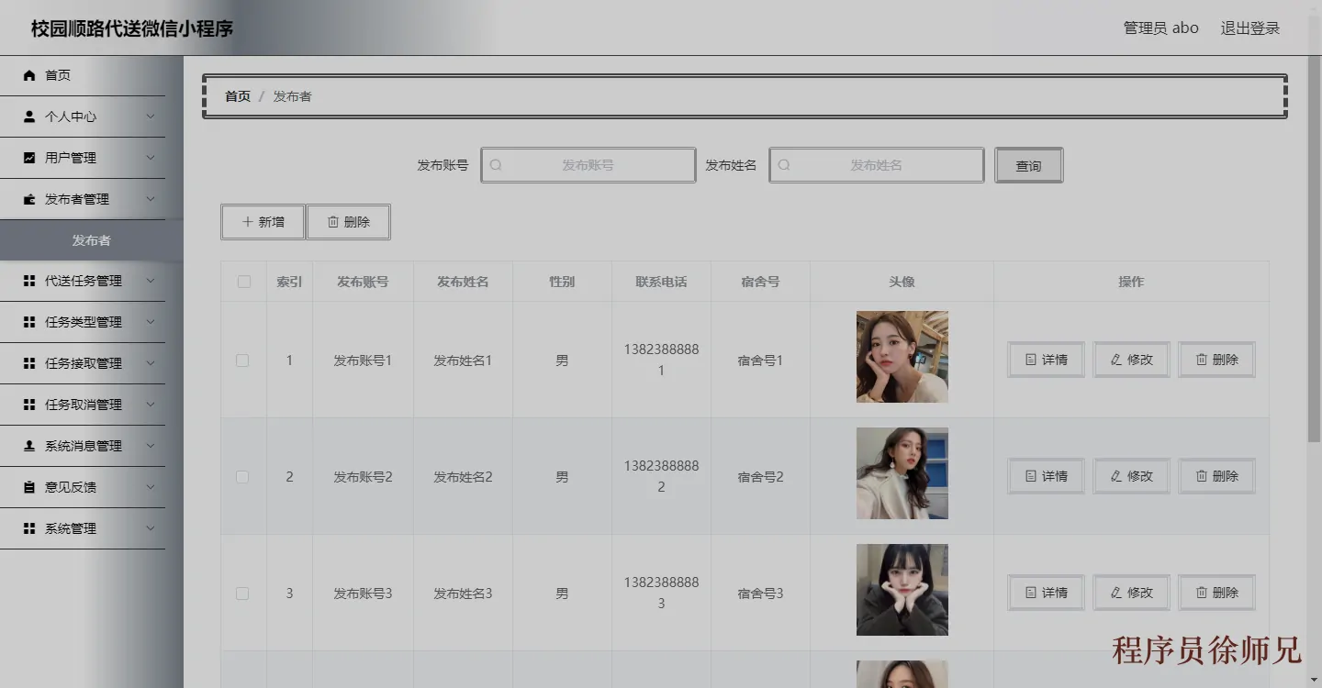Image resolution: width=1322 pixels, height=688 pixels.
Task: Click trash icon on 删除 for row 3
Action: coord(1201,593)
